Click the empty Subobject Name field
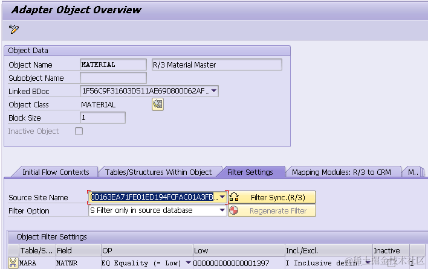Screen dimensions: 428x269 (113, 78)
